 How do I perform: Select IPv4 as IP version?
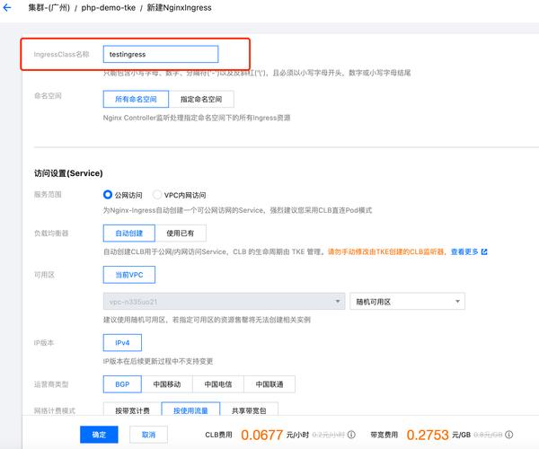[x=122, y=343]
